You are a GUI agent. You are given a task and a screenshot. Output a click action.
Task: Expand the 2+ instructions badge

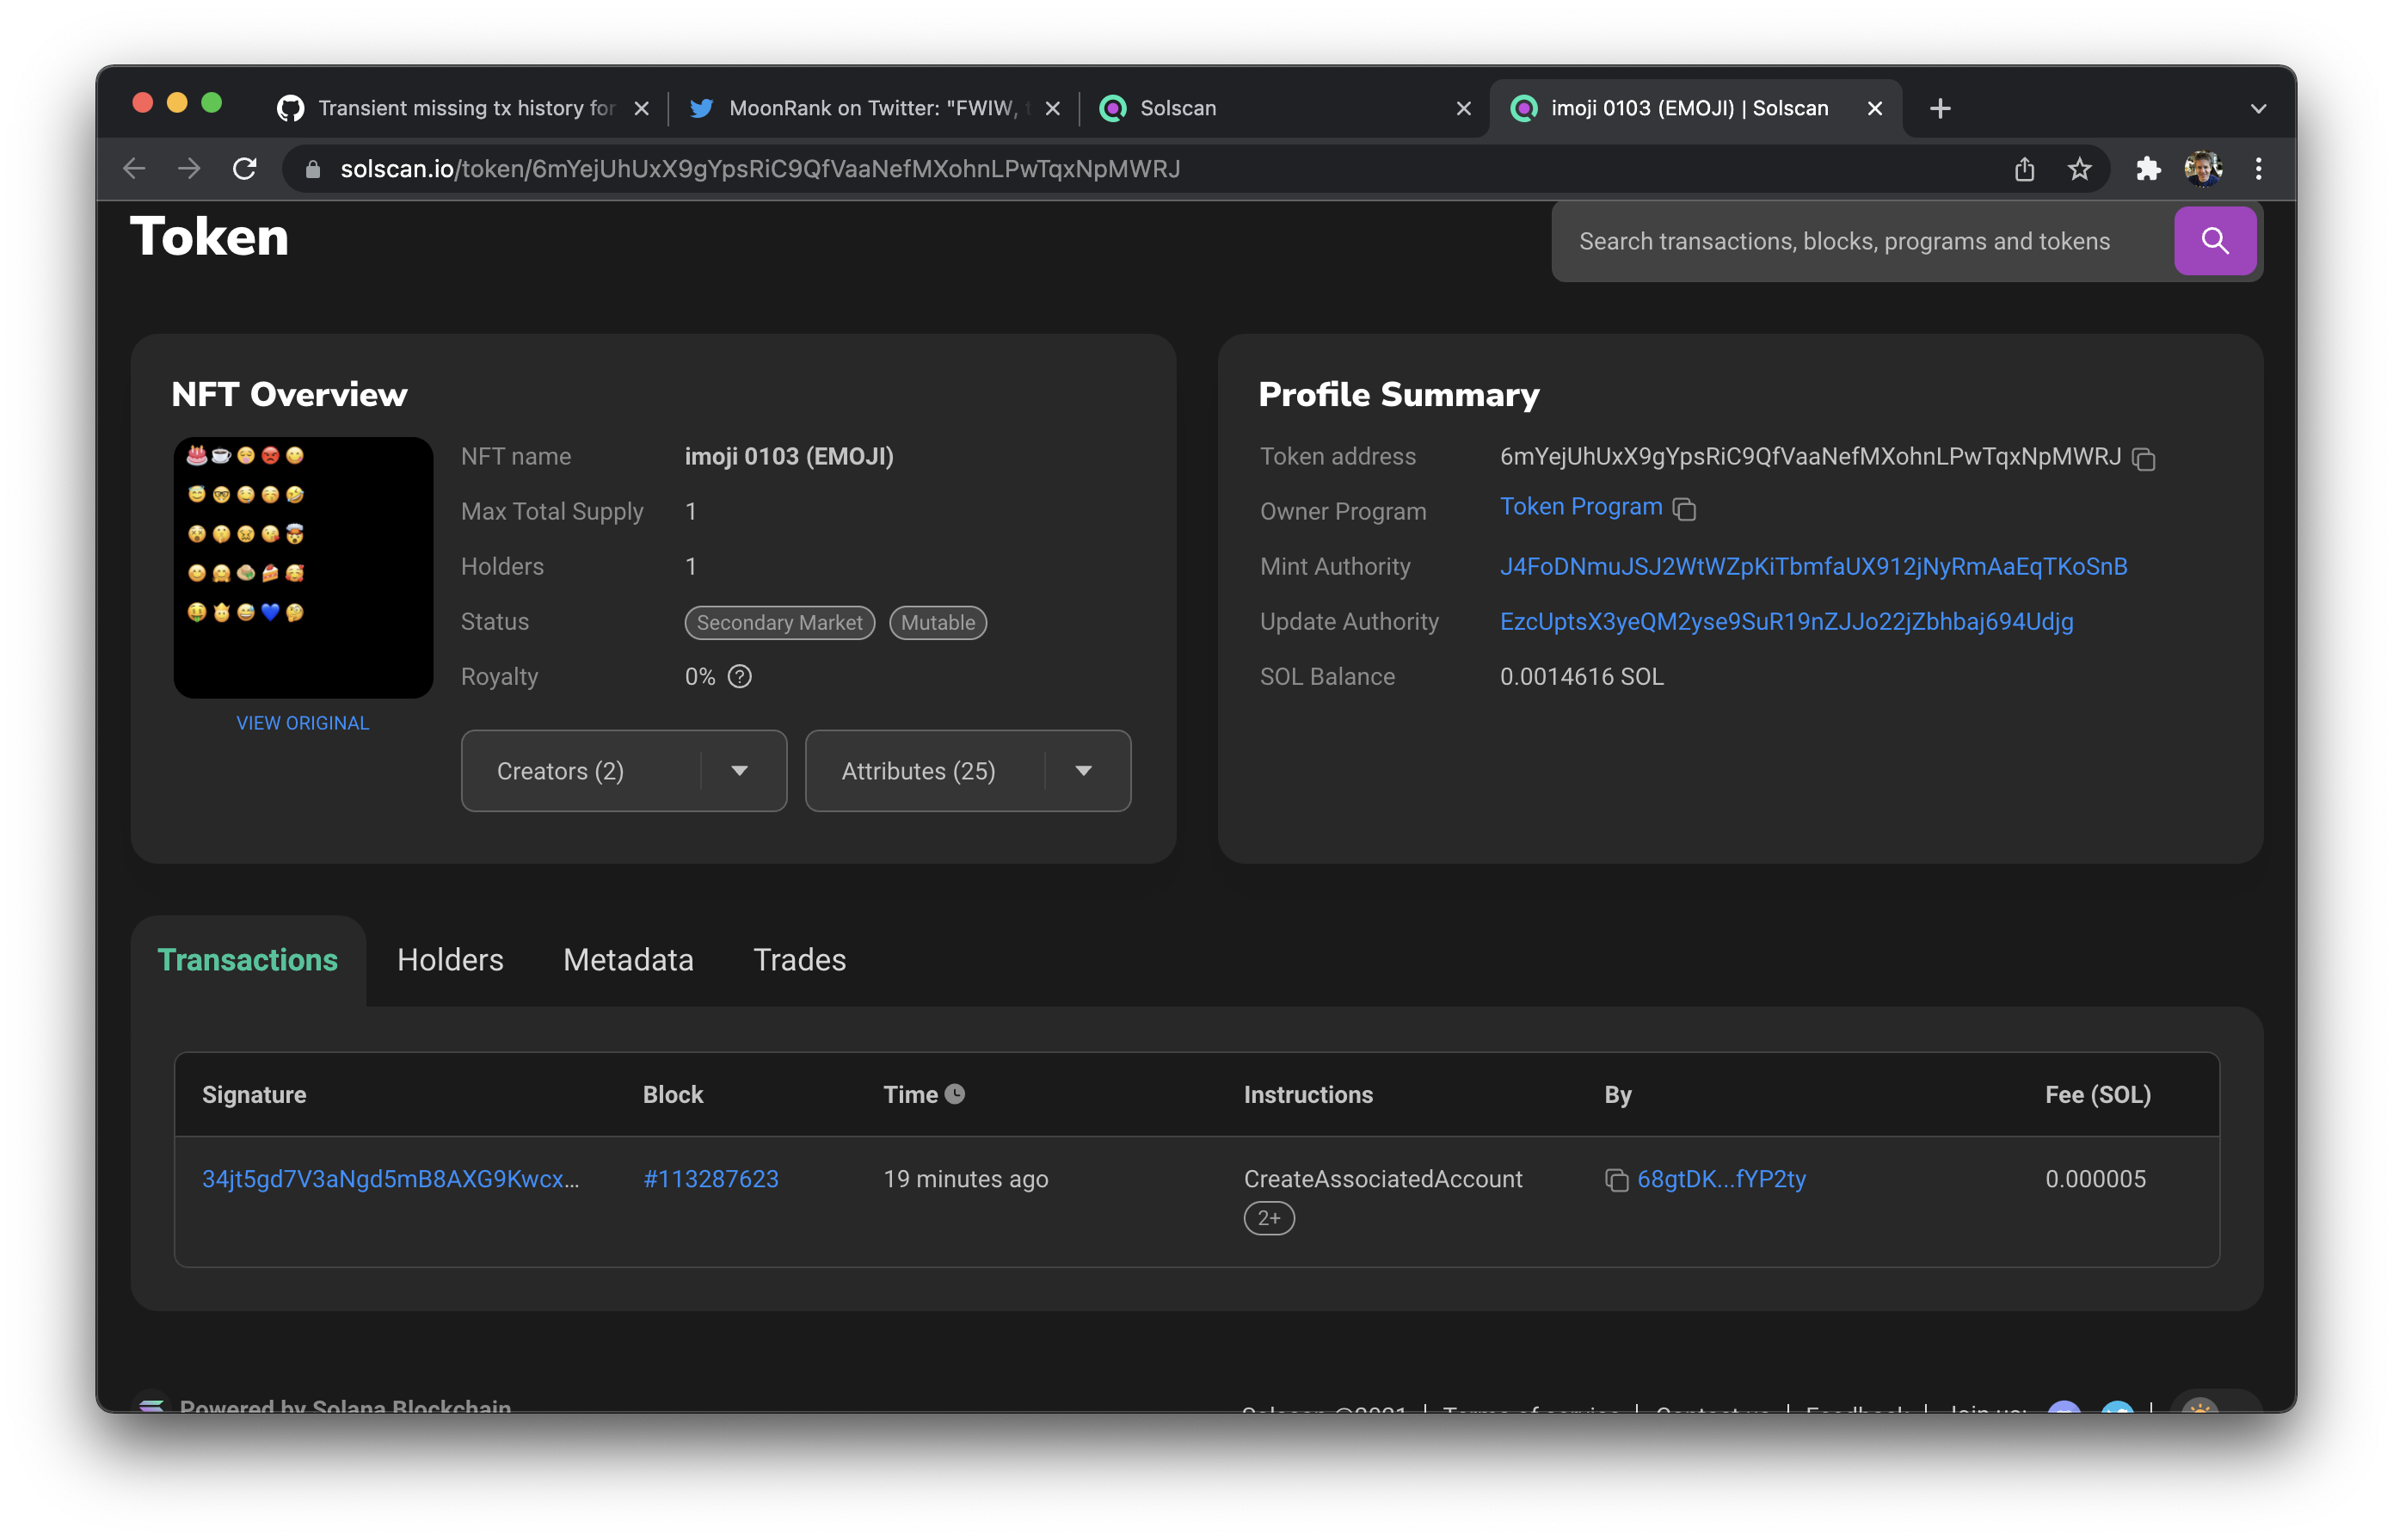(x=1268, y=1218)
